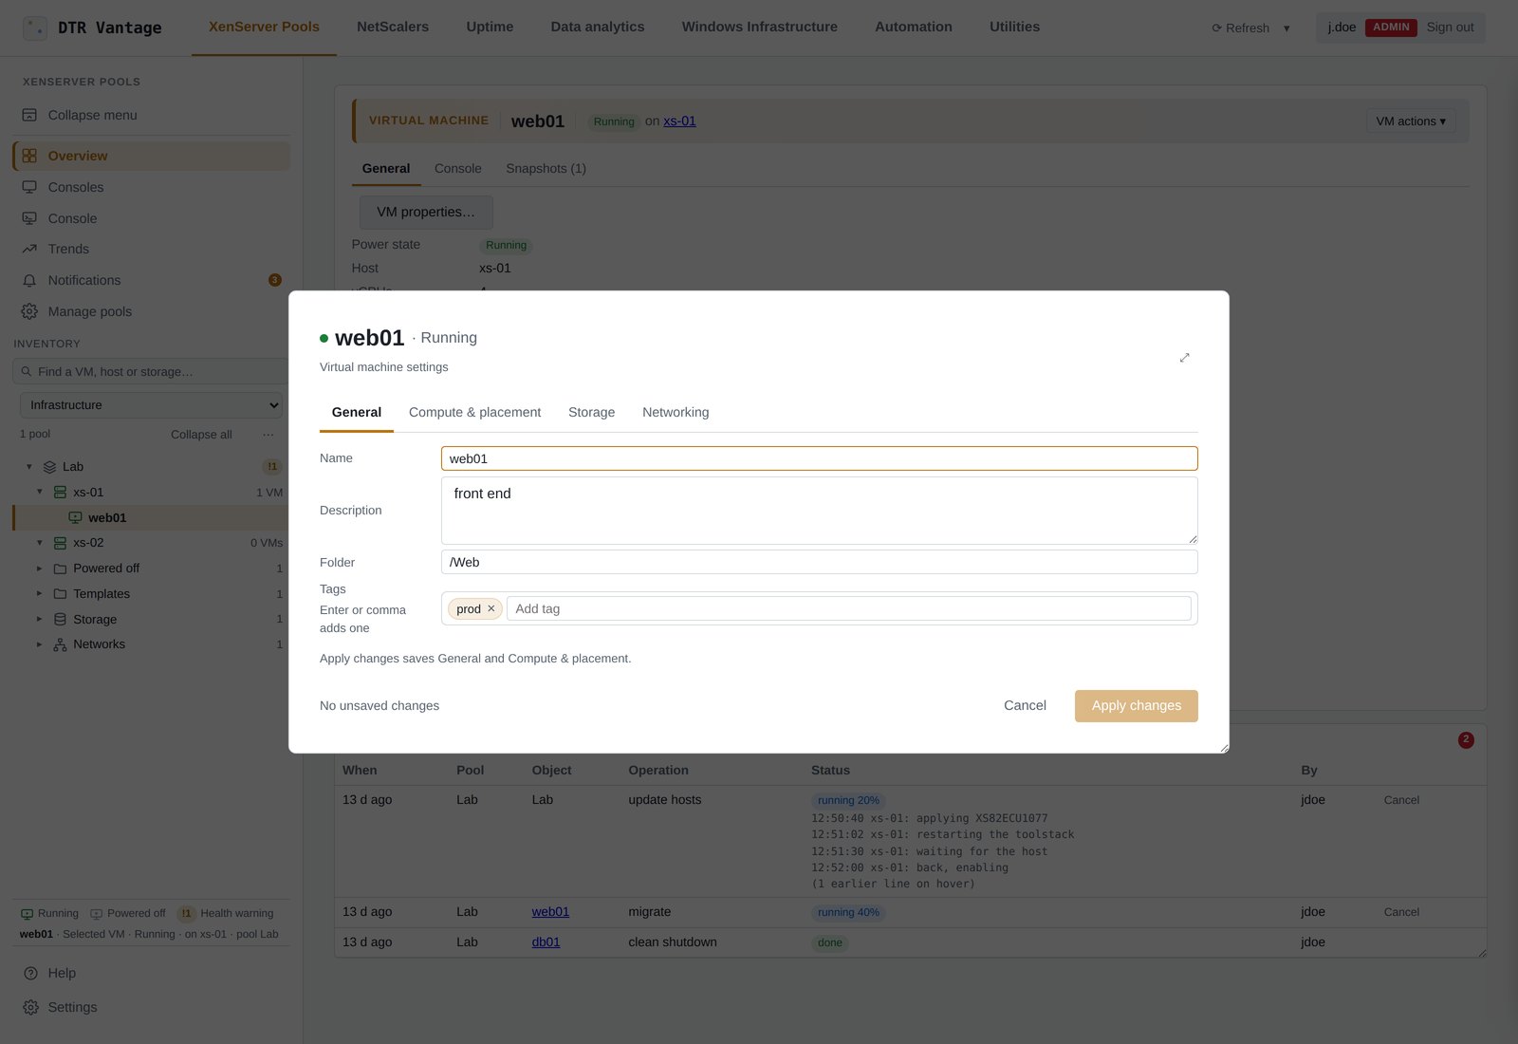Click the Help question mark icon
The height and width of the screenshot is (1044, 1518).
pyautogui.click(x=30, y=973)
